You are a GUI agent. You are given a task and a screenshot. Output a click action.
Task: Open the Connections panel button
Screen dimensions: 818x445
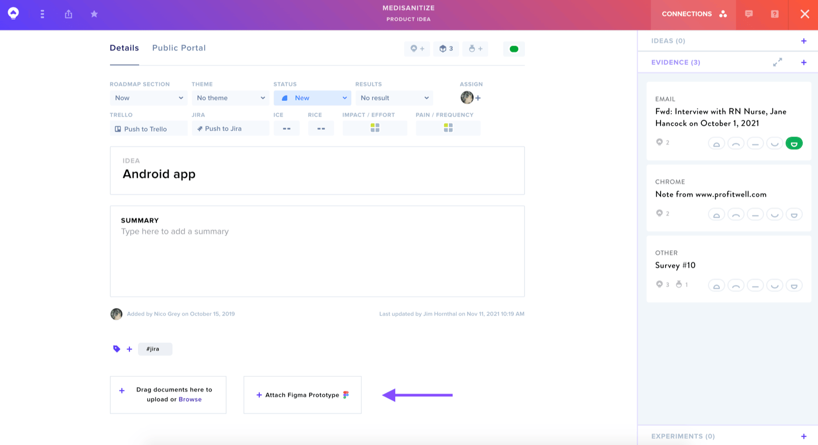[694, 14]
